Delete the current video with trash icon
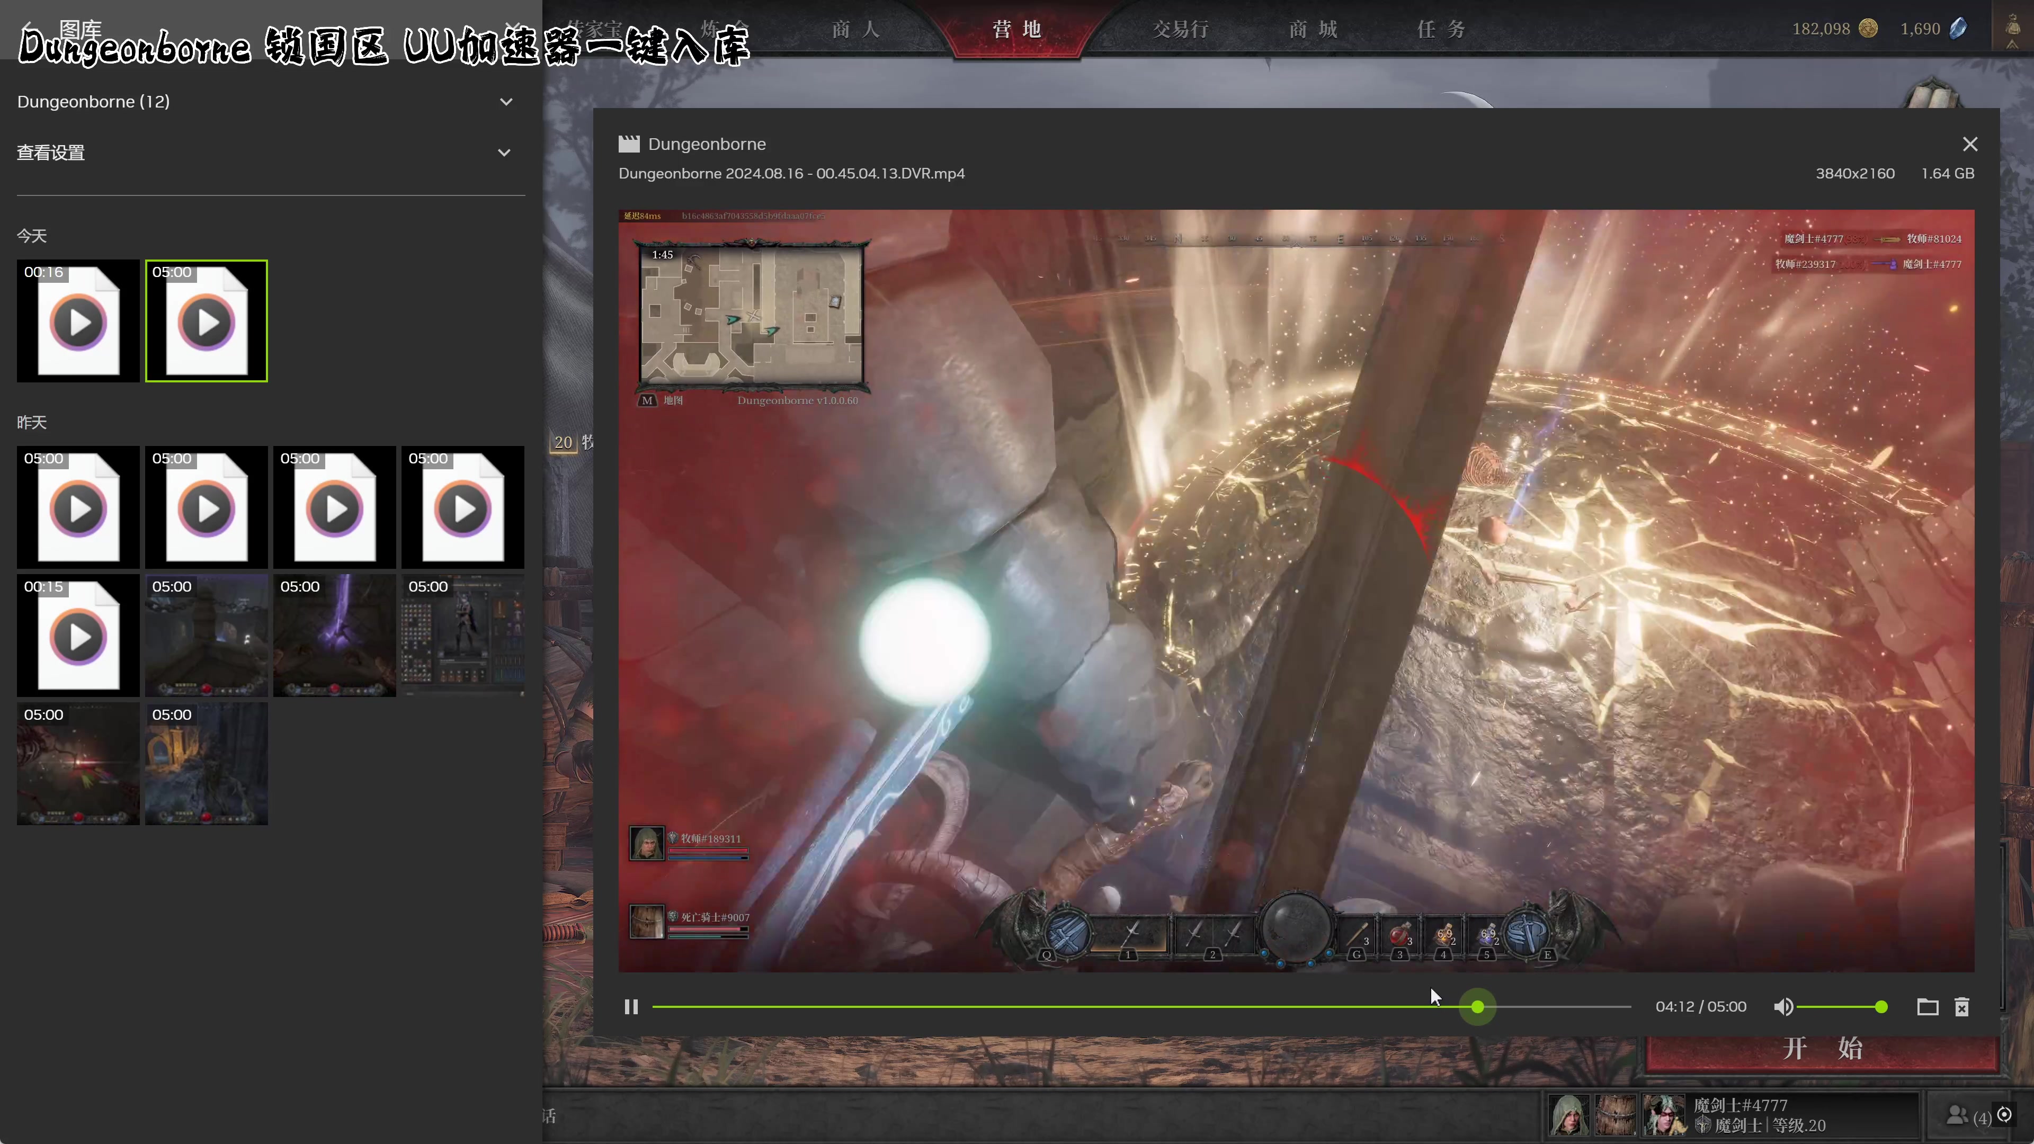This screenshot has height=1144, width=2034. [x=1962, y=1007]
